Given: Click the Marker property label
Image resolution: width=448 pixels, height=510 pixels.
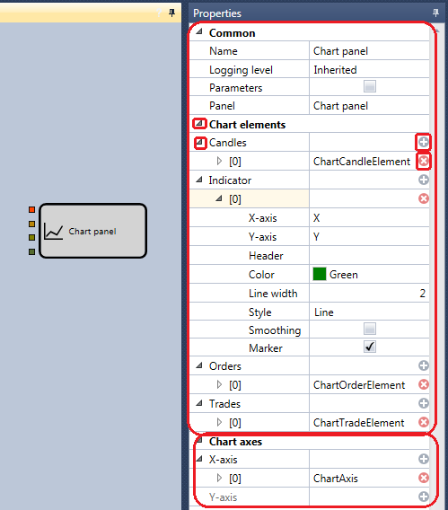Looking at the screenshot, I should tap(266, 348).
